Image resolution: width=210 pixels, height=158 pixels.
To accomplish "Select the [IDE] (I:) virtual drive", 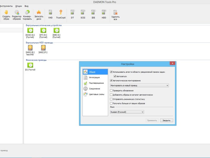I will pos(56,33).
